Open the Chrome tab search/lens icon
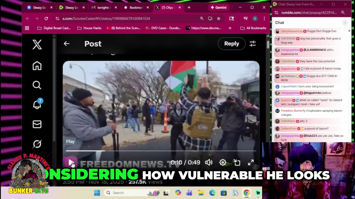355x199 pixels. pos(232,19)
